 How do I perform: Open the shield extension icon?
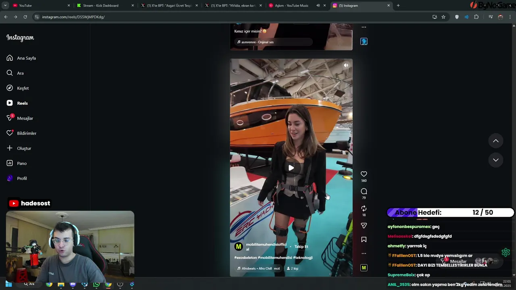coord(457,17)
